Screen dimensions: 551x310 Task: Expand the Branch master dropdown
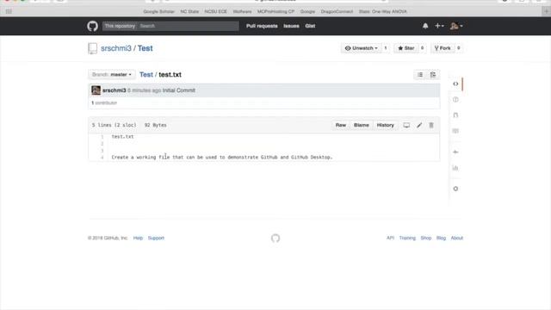point(112,75)
